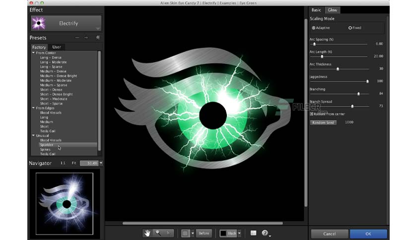Switch to the Factory presets tab
Image resolution: width=415 pixels, height=240 pixels.
click(x=39, y=47)
